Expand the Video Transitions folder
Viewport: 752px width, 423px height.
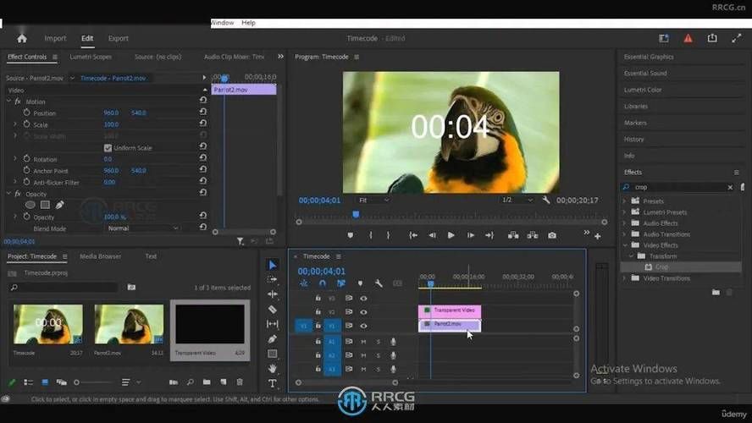click(x=624, y=278)
